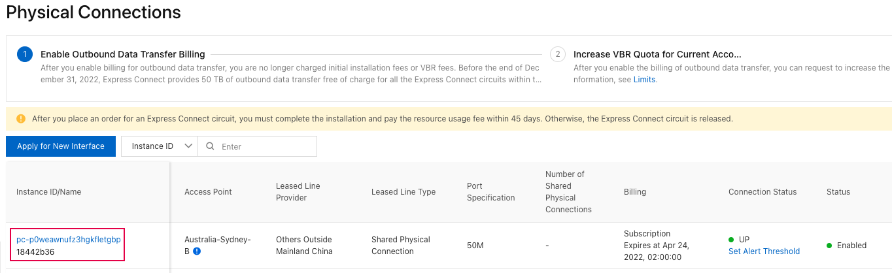Click the instance name 18442b36

click(x=35, y=251)
